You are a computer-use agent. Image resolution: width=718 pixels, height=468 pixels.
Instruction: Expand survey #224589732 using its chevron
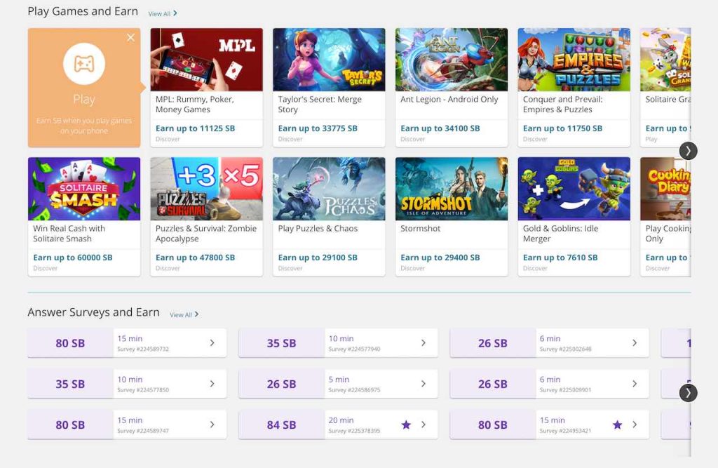(x=212, y=343)
